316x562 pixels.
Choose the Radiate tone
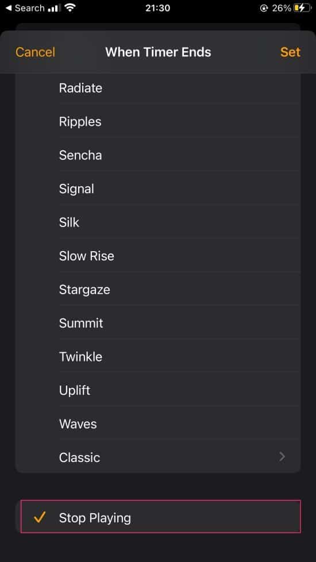point(157,88)
